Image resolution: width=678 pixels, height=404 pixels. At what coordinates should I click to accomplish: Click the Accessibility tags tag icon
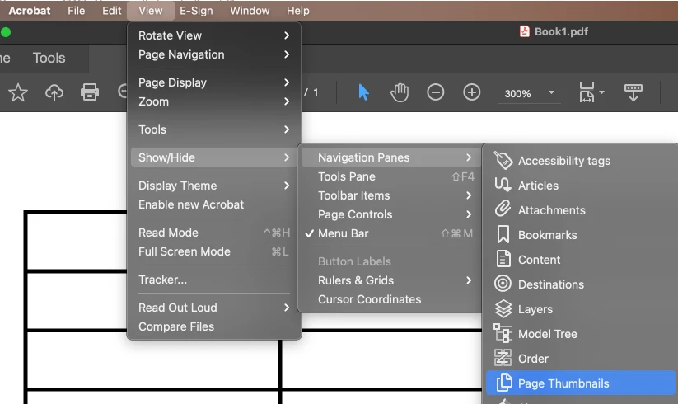503,161
